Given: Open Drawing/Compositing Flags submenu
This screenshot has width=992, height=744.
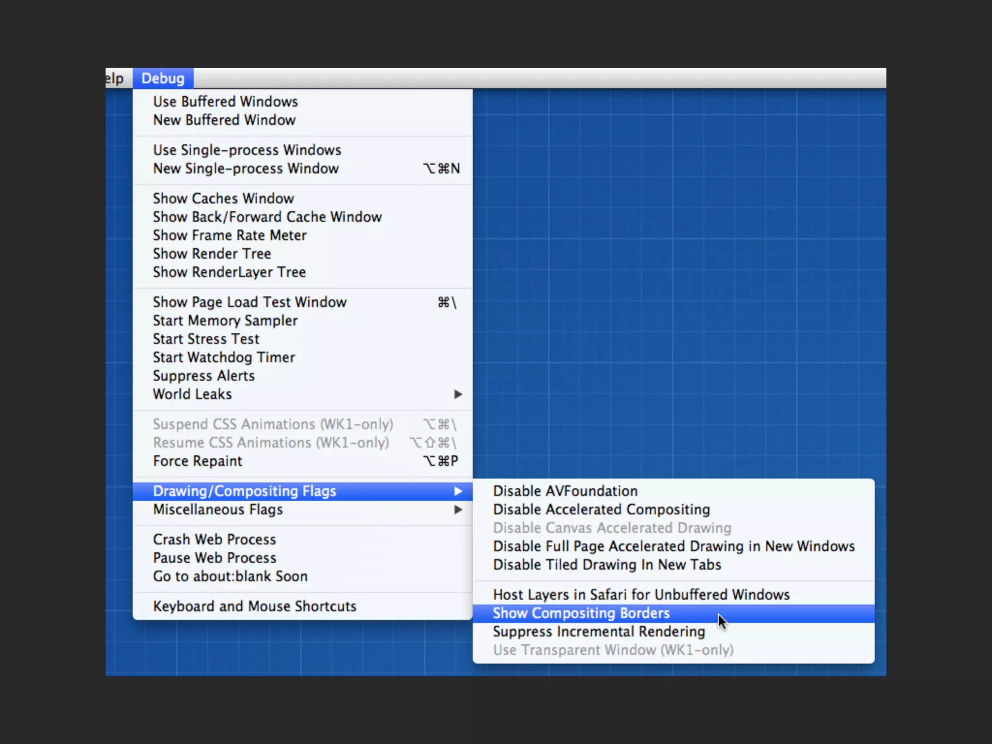Looking at the screenshot, I should [x=244, y=491].
